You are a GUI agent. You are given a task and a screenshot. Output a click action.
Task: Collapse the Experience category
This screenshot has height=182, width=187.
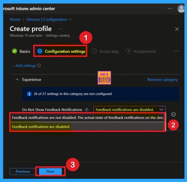point(17,80)
